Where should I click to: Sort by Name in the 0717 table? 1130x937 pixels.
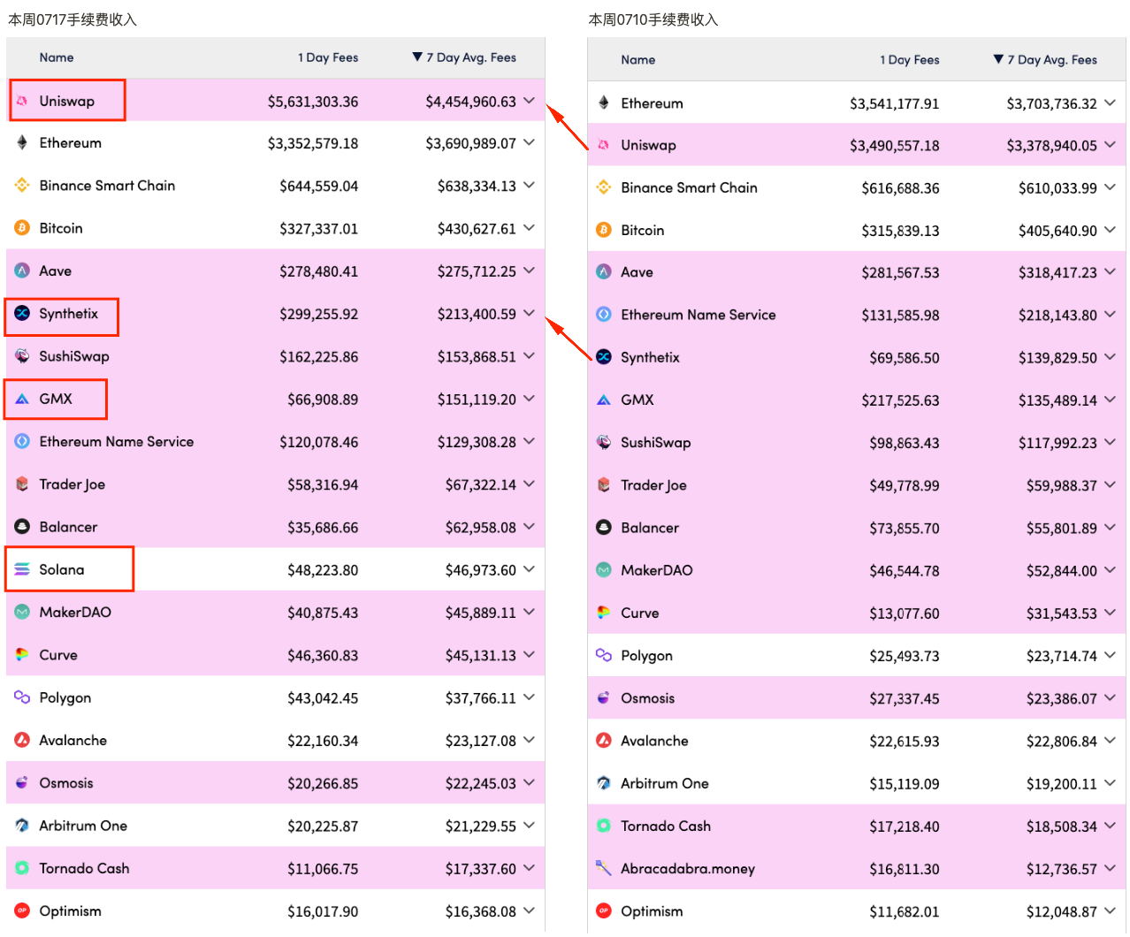[57, 57]
